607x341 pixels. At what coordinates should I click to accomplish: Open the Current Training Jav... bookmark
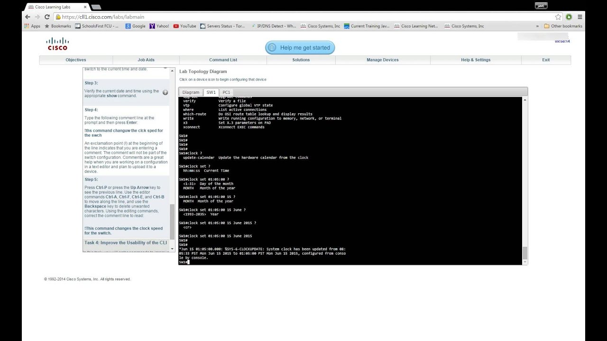coord(367,26)
